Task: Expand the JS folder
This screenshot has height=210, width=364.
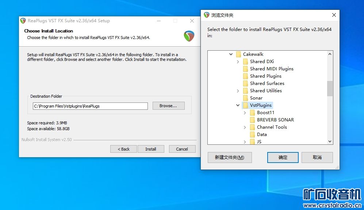Action: point(245,142)
